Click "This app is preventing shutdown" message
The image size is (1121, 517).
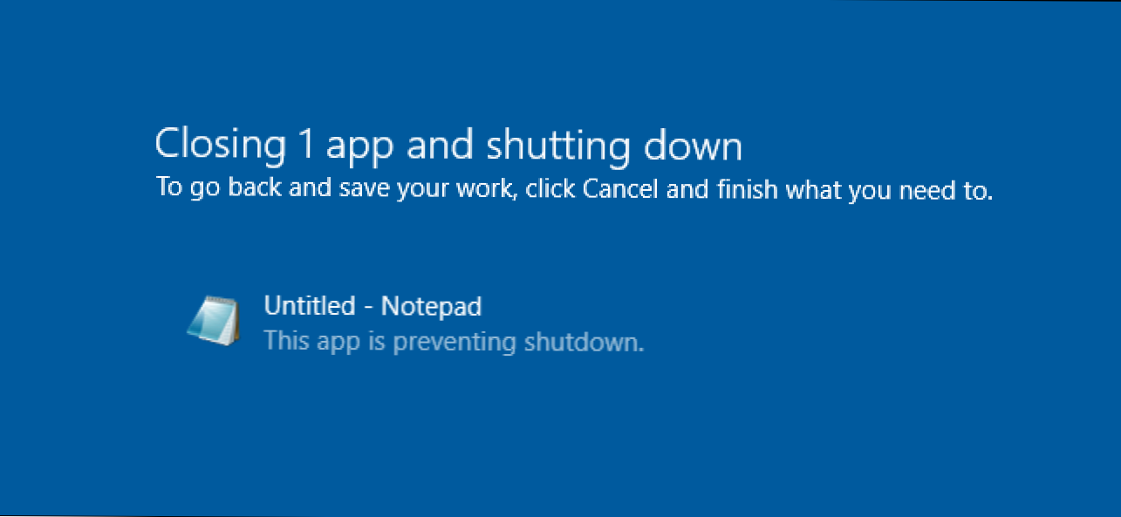[454, 341]
